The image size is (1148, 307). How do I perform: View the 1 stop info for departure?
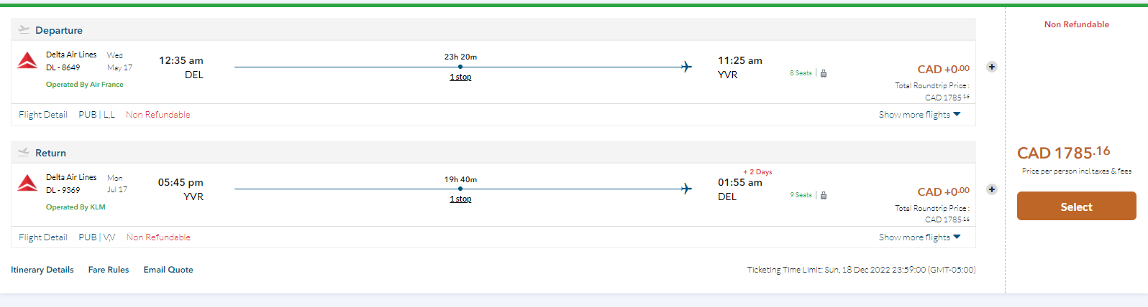point(460,77)
